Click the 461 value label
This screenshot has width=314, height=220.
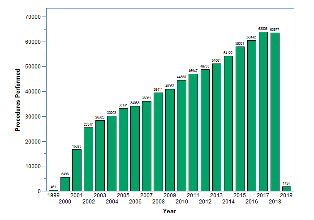point(53,187)
